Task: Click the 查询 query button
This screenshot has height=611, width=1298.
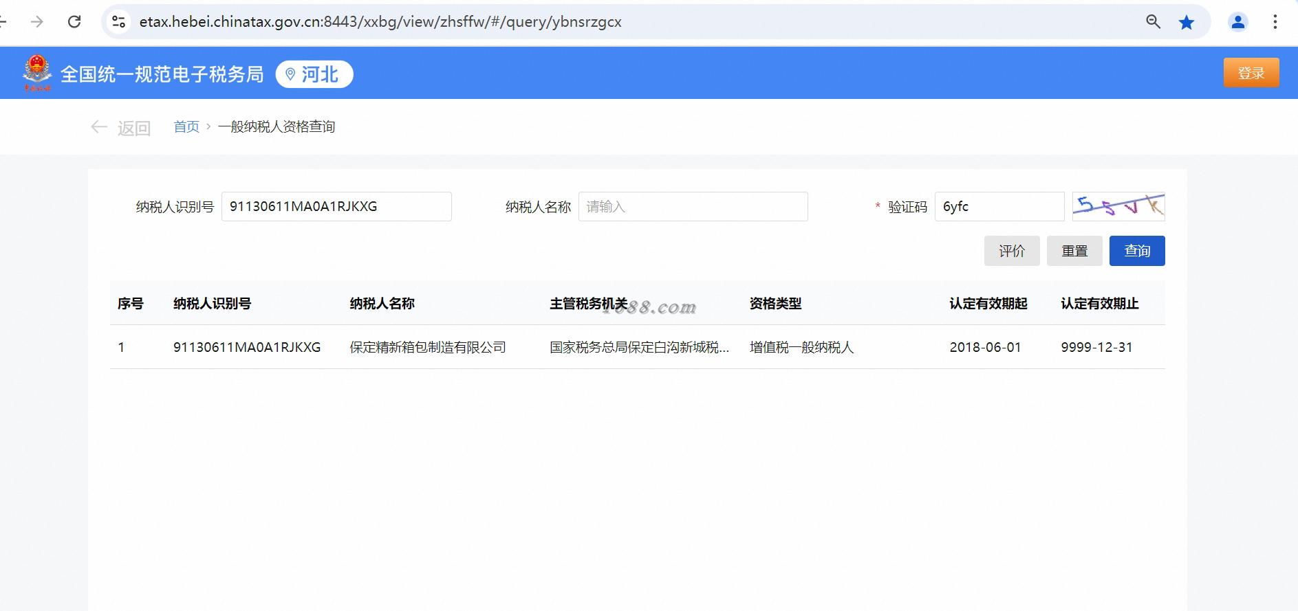Action: (1137, 251)
